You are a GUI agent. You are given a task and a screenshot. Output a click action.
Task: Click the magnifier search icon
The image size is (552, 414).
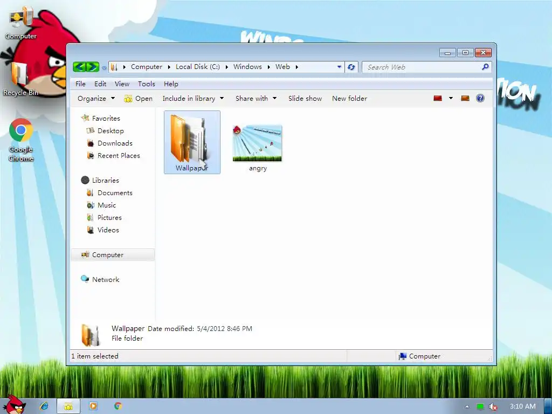pyautogui.click(x=485, y=66)
